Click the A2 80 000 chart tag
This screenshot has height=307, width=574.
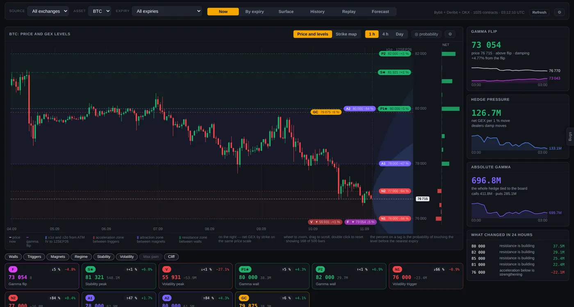click(360, 108)
